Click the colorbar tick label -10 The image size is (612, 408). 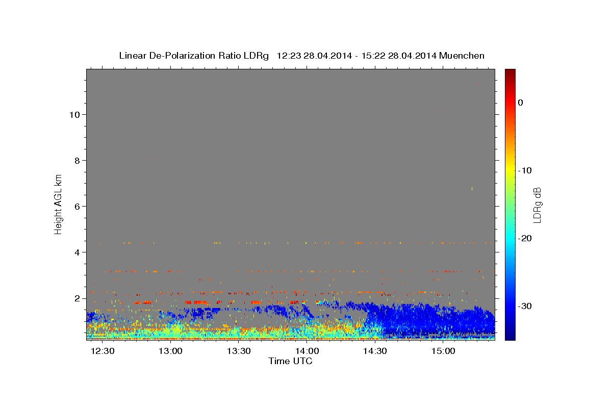[525, 170]
